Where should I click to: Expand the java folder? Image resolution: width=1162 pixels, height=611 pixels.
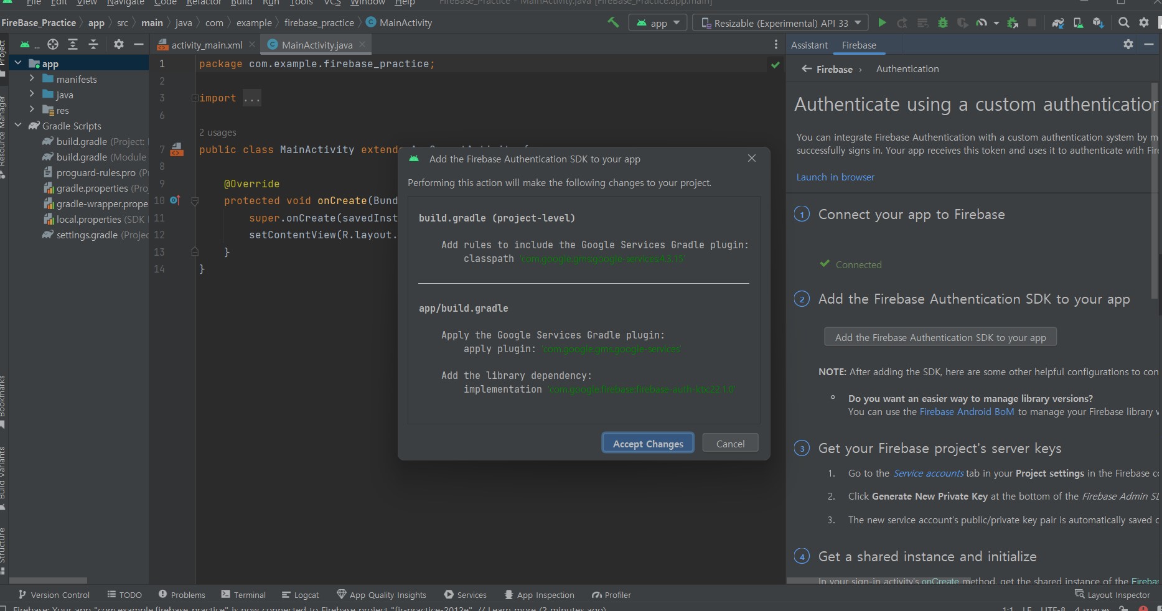32,95
